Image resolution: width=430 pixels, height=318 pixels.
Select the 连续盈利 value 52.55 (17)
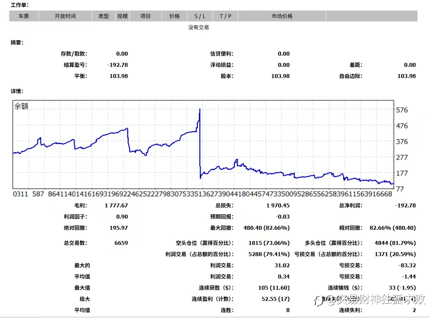(276, 299)
